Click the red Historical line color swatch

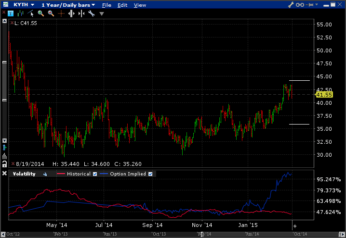[x=61, y=174]
